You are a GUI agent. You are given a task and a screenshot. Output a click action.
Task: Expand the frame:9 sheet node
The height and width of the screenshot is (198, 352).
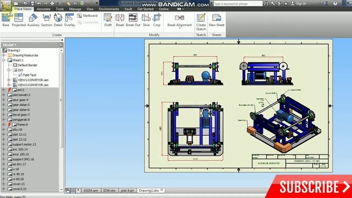point(4,124)
